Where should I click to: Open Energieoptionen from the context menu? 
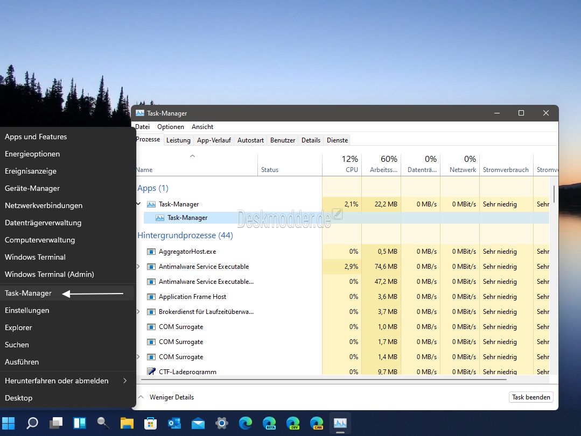point(67,154)
